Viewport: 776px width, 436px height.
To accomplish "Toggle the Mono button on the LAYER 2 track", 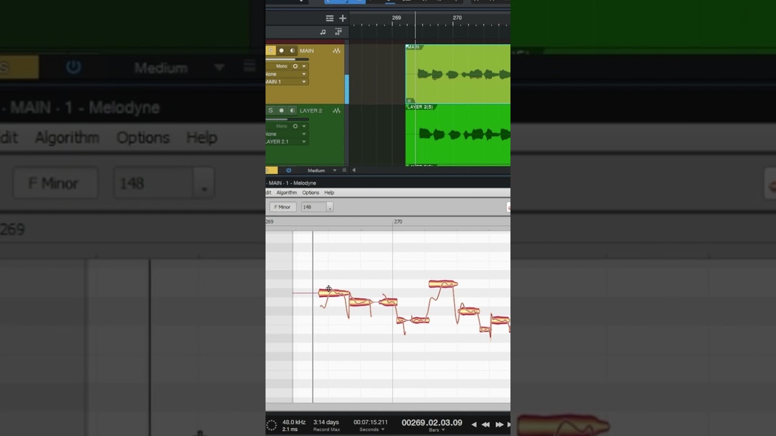I will tap(282, 126).
